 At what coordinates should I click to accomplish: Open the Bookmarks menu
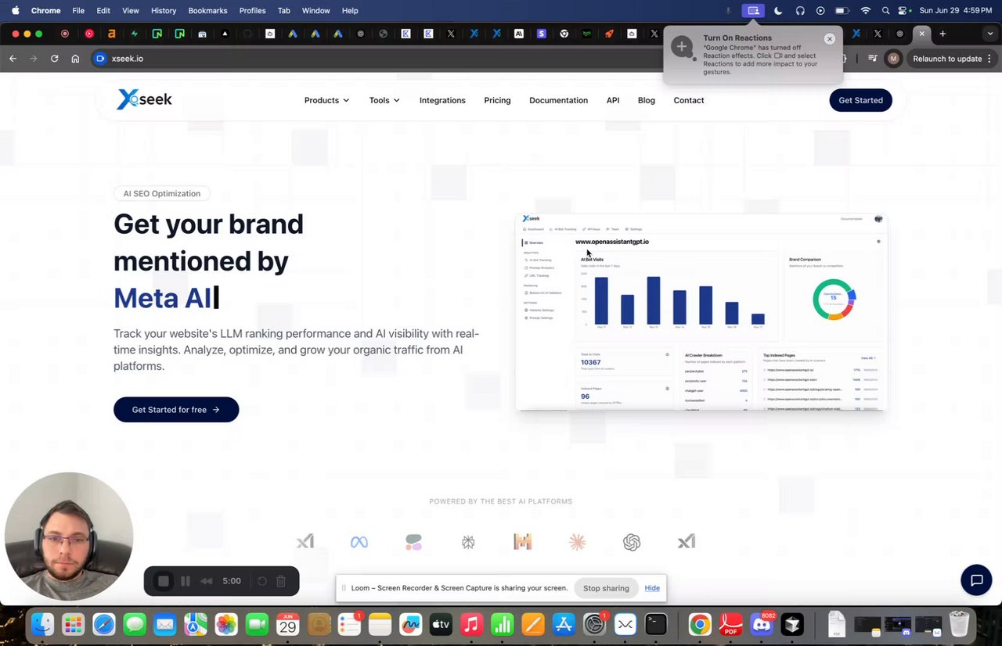[x=207, y=10]
